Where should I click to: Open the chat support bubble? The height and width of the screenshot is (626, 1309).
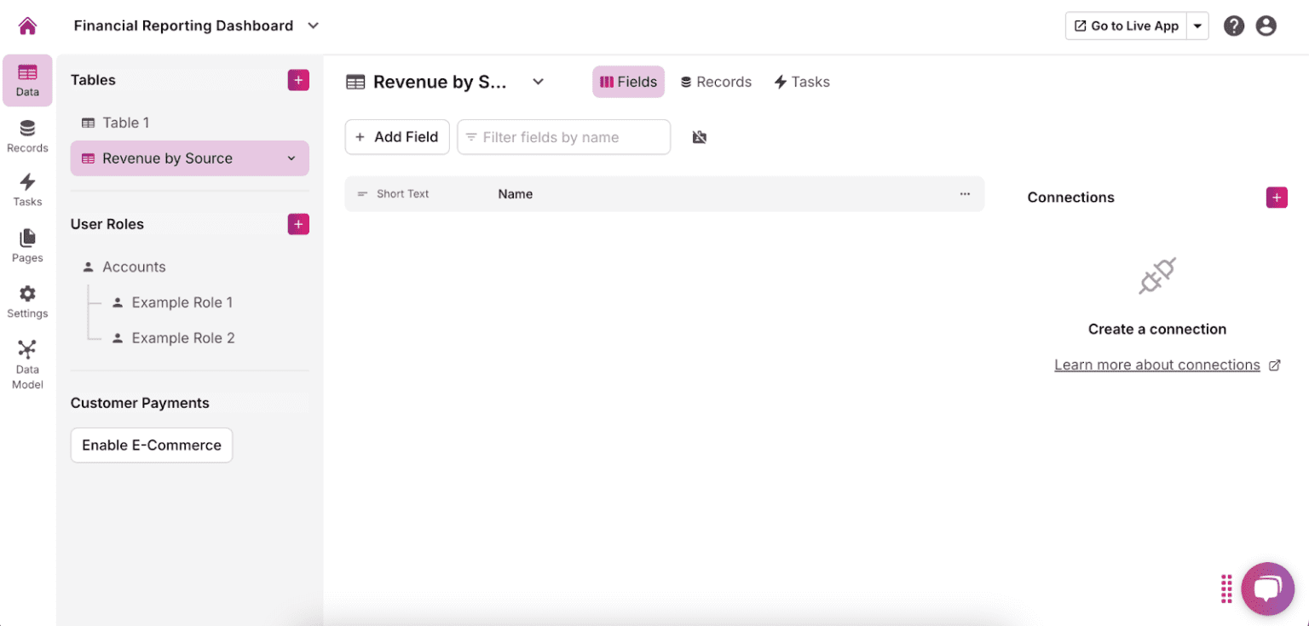1268,589
